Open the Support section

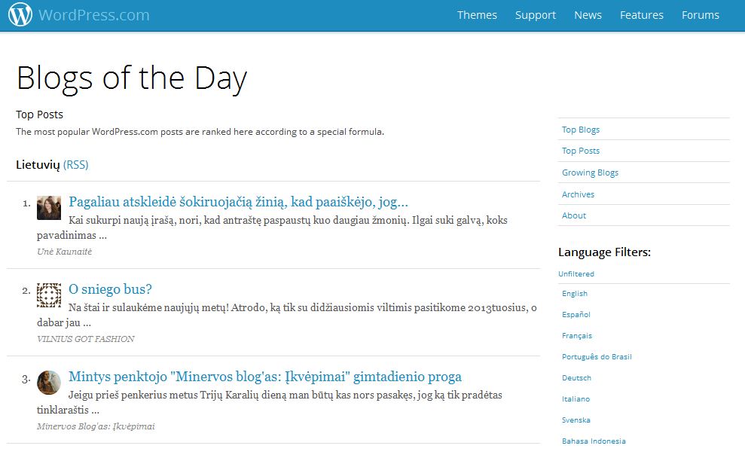tap(535, 14)
